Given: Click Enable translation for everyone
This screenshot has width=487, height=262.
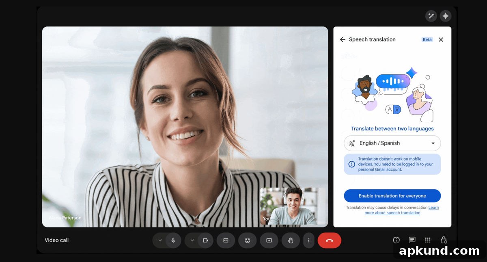Looking at the screenshot, I should click(x=392, y=196).
